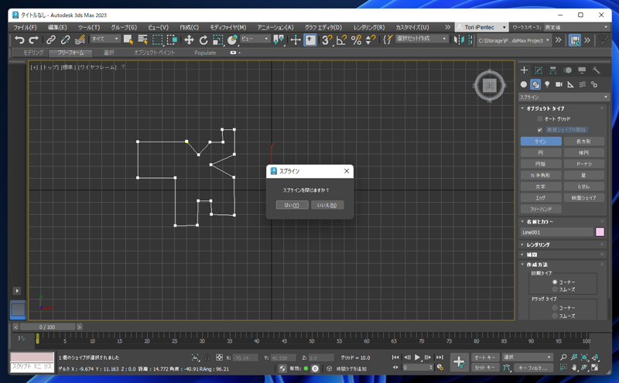The height and width of the screenshot is (383, 619).
Task: Open the reference coordinate system dropdown
Action: pyautogui.click(x=255, y=39)
